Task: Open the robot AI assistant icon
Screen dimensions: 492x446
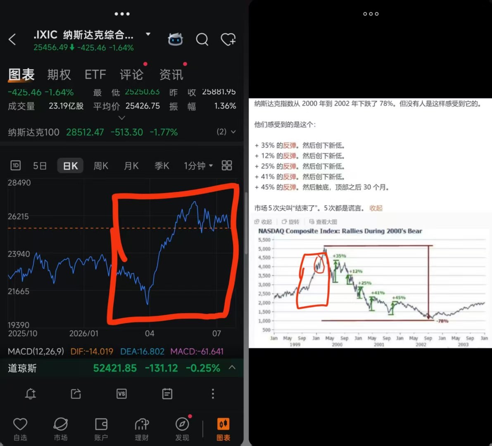Action: click(176, 40)
